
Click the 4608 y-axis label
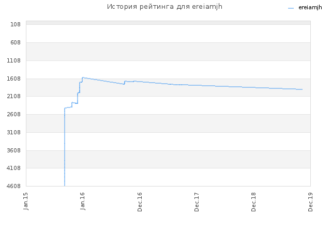14,186
